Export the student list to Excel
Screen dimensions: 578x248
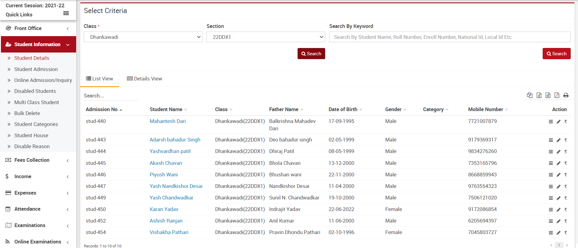[539, 95]
